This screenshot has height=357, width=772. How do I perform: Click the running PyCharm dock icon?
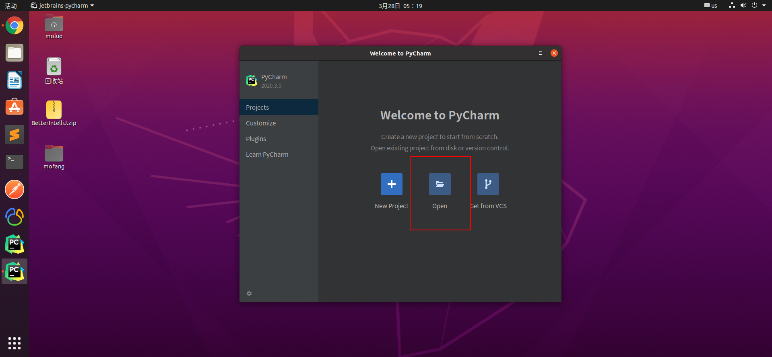pyautogui.click(x=14, y=271)
